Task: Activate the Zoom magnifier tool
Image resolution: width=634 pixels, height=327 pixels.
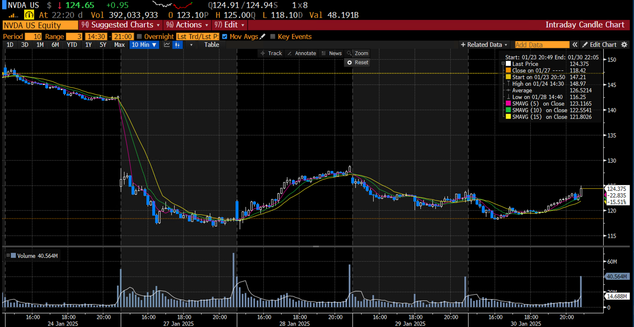Action: pos(357,53)
